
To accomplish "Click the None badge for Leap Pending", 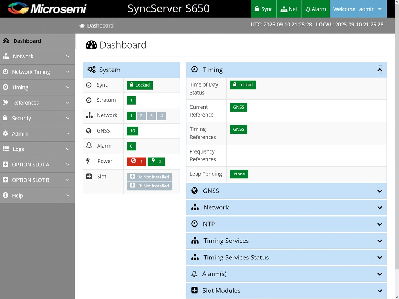I will [x=239, y=174].
